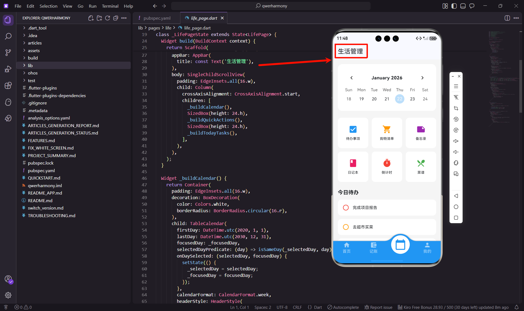Viewport: 524px width, 311px height.
Task: Open the Search view in activity bar
Action: point(8,36)
